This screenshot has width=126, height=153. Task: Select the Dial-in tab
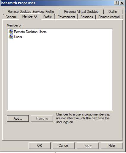pyautogui.click(x=113, y=12)
